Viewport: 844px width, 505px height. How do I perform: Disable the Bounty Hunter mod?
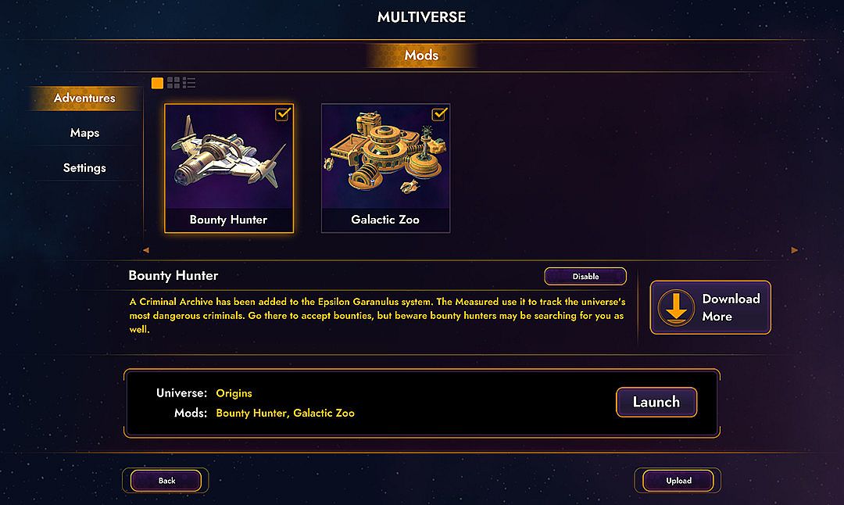(x=585, y=276)
